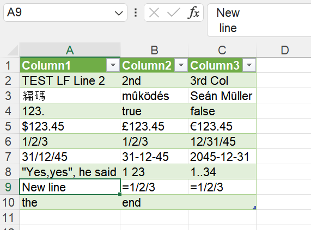The height and width of the screenshot is (230, 311).
Task: Select the column A header
Action: click(70, 50)
